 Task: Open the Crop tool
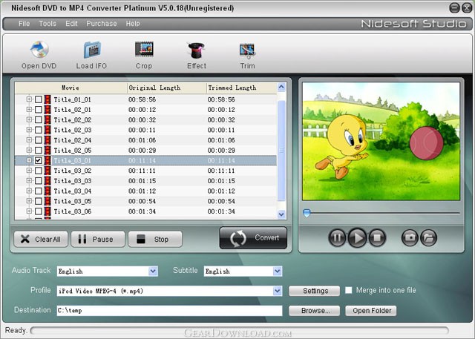144,55
